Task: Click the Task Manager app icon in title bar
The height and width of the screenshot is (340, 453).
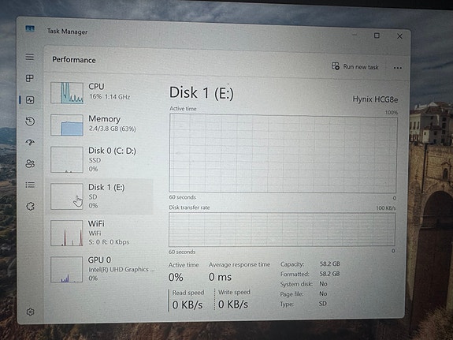Action: [x=30, y=28]
